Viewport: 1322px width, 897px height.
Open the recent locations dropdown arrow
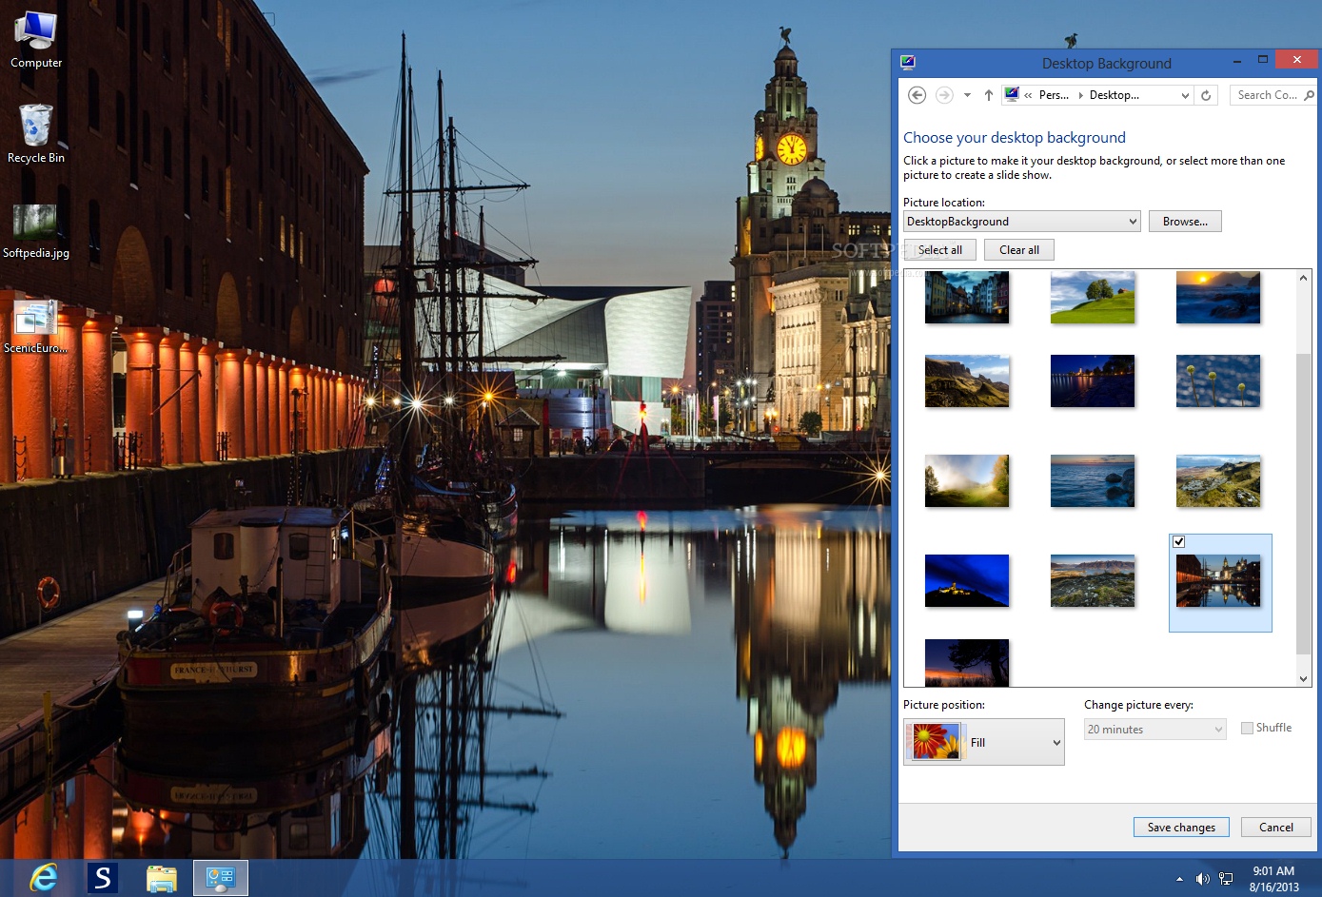pyautogui.click(x=967, y=95)
